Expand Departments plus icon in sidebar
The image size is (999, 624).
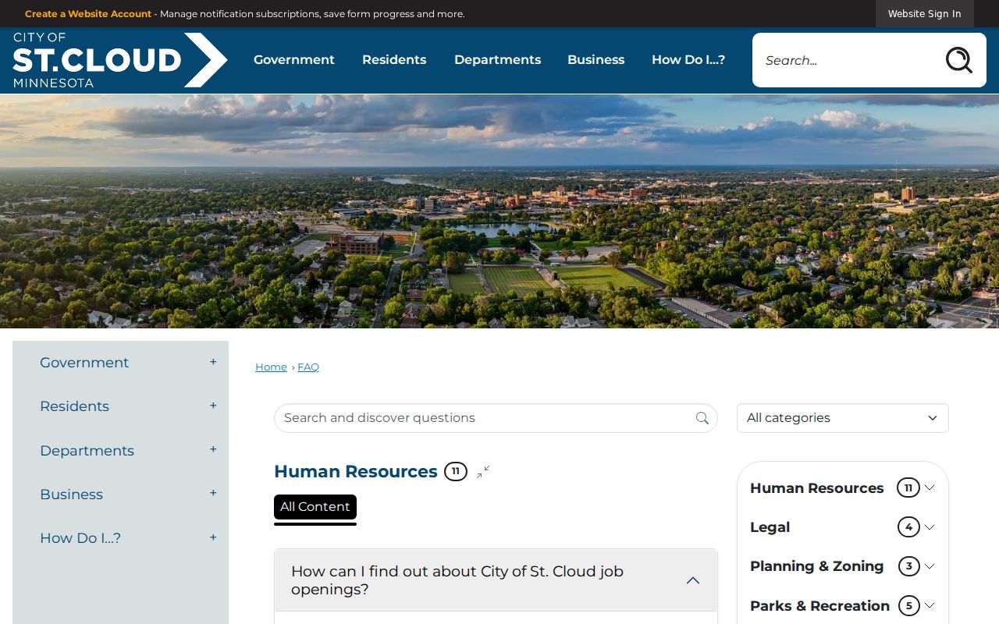point(213,449)
